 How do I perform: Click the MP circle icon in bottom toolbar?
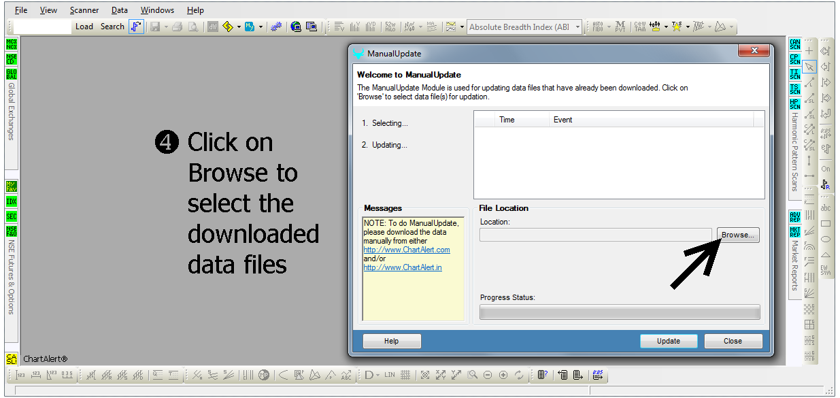tap(263, 375)
